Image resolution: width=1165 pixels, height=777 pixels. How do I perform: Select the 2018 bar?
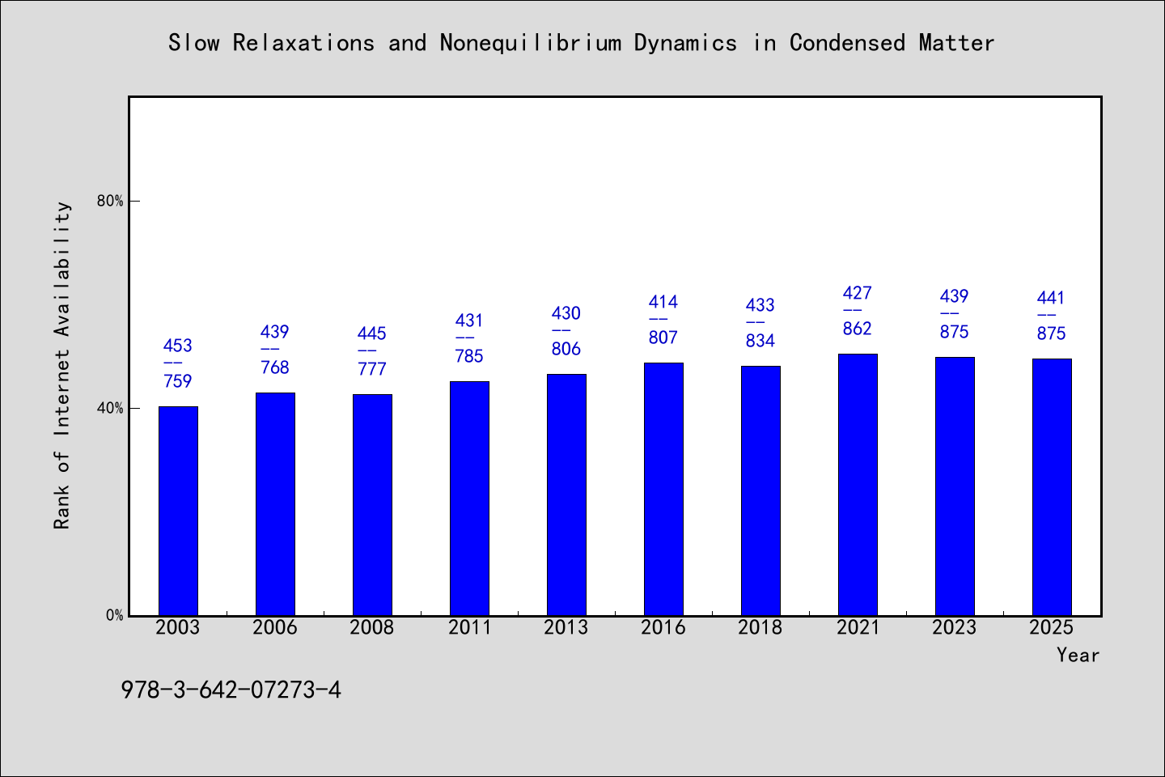tap(760, 490)
